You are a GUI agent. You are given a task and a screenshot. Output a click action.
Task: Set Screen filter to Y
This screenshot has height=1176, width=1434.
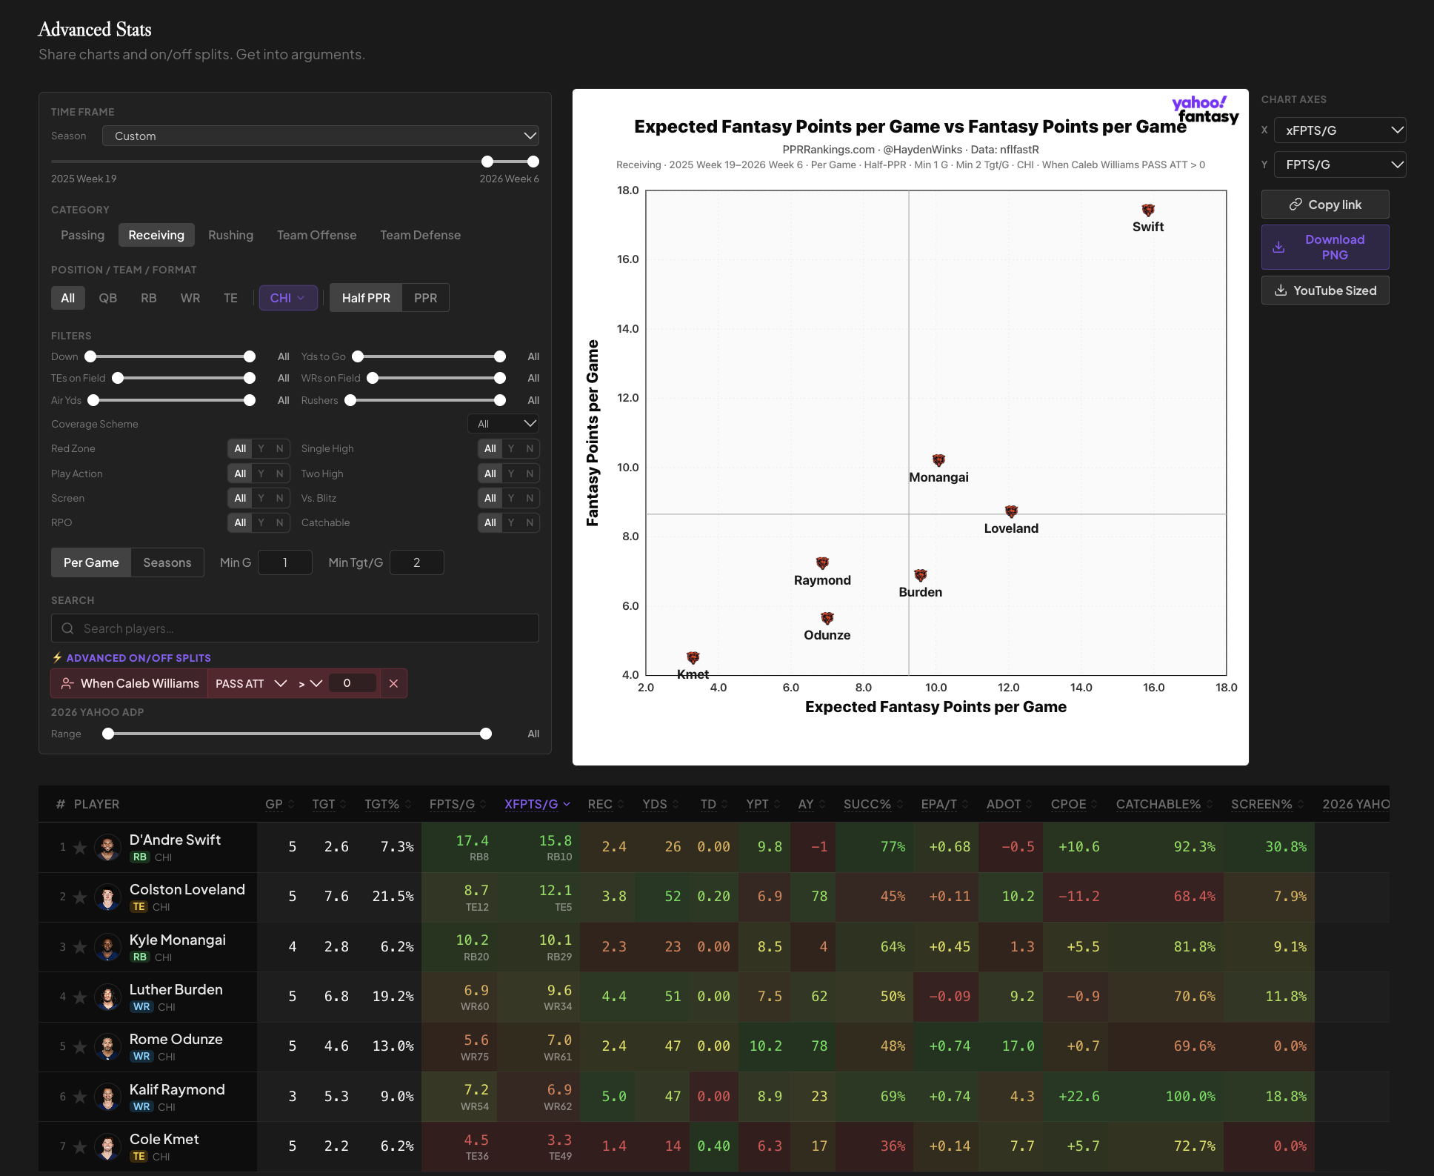261,498
